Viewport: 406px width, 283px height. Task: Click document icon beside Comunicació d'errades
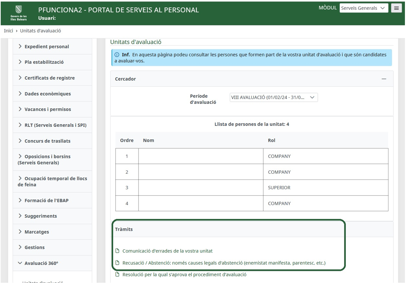click(117, 251)
